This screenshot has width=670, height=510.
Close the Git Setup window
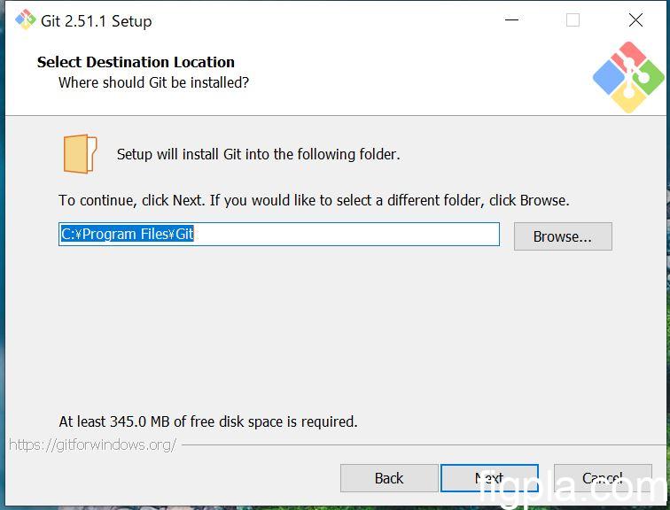tap(635, 20)
